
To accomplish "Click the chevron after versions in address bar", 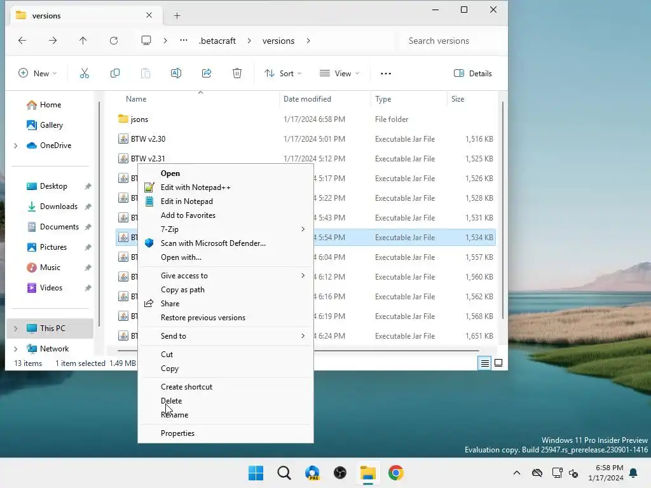I will [308, 41].
